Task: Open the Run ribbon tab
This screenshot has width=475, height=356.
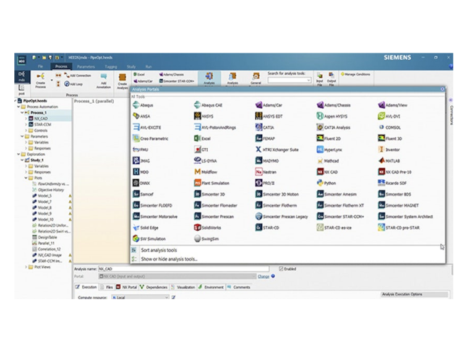Action: tap(148, 67)
